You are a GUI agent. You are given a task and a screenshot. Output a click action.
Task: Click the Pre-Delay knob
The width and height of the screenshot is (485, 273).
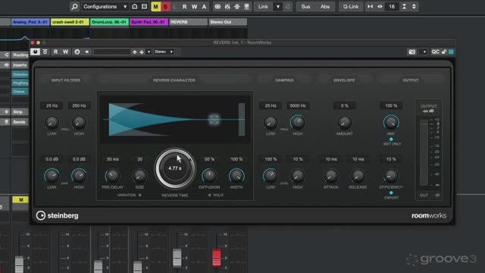click(x=113, y=176)
